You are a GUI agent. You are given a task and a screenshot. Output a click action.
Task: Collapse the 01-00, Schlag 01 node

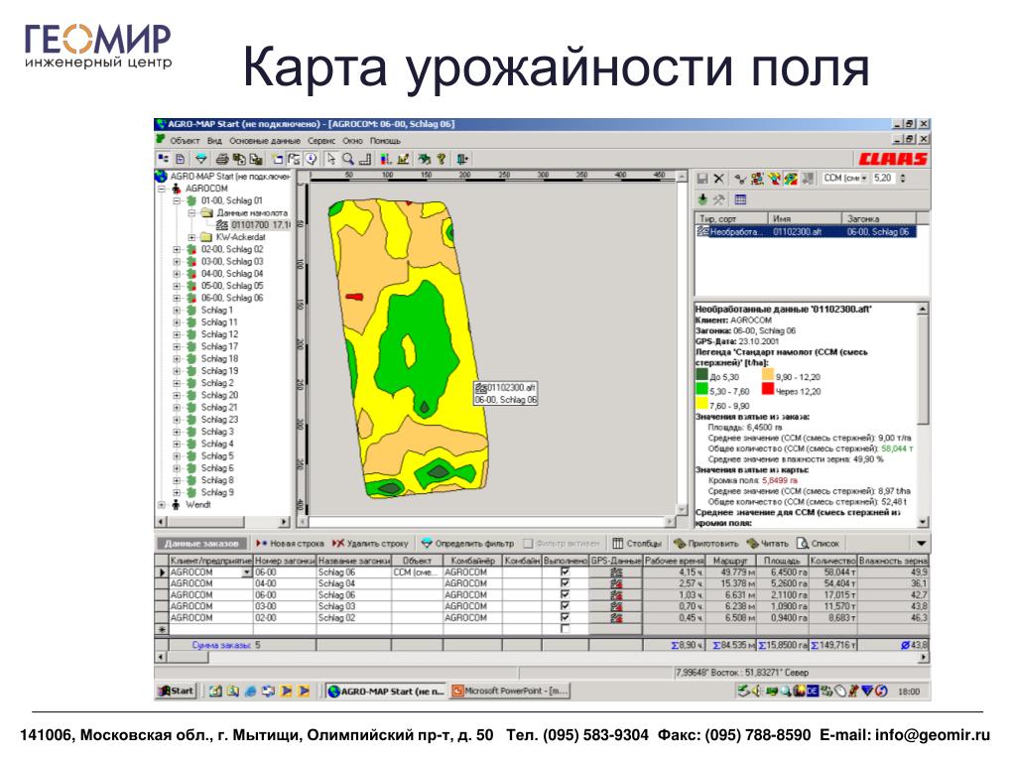177,200
